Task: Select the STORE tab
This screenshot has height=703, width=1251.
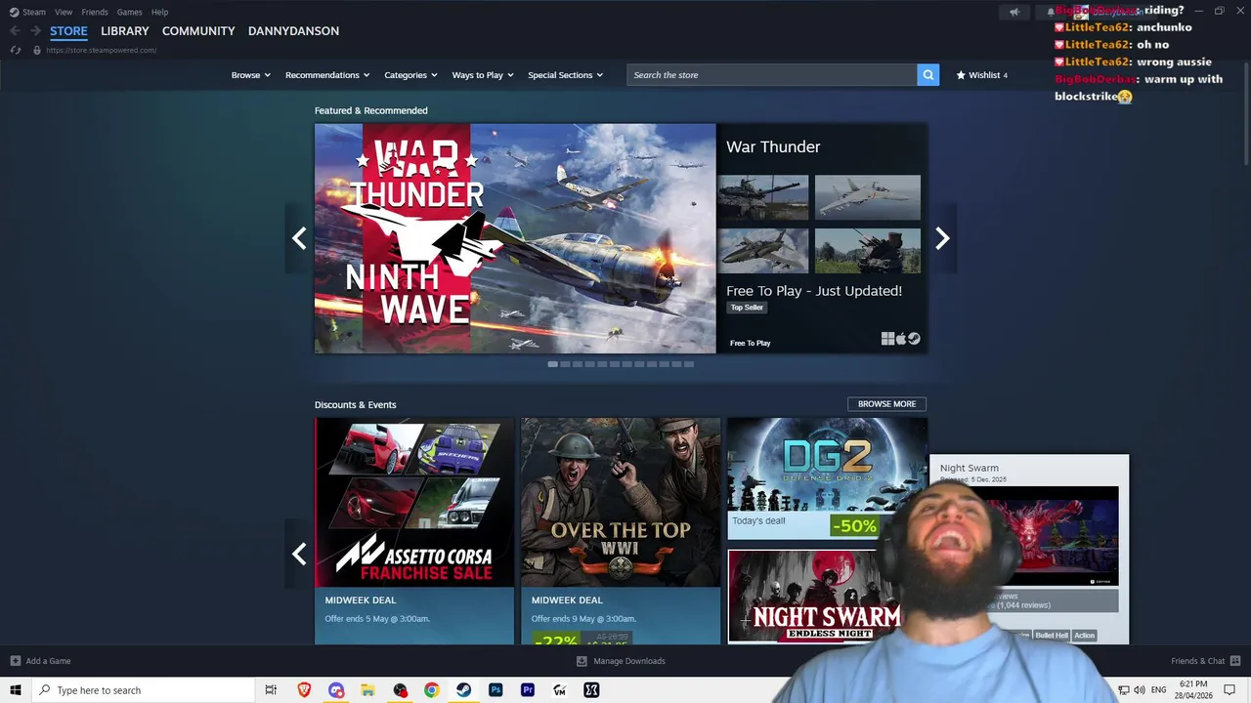Action: coord(68,31)
